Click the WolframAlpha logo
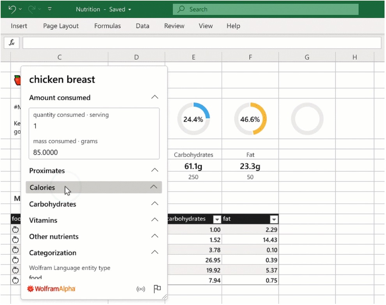Viewport: 386px width, 305px height. click(51, 289)
